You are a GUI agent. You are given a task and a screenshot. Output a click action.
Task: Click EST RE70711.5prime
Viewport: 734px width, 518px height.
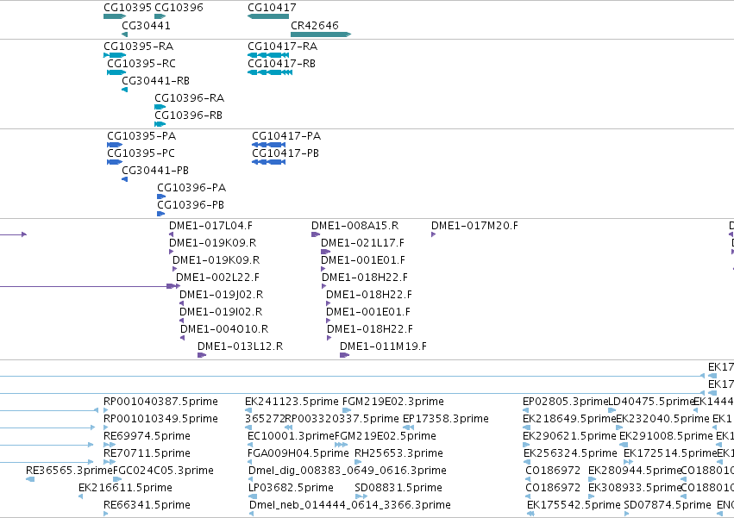[x=110, y=462]
